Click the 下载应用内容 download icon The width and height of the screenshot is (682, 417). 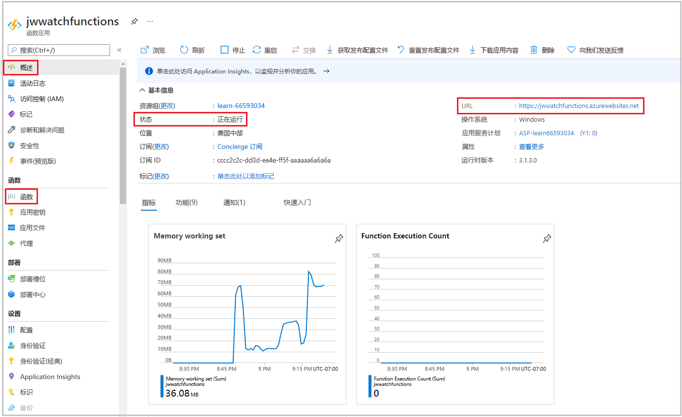click(x=473, y=50)
